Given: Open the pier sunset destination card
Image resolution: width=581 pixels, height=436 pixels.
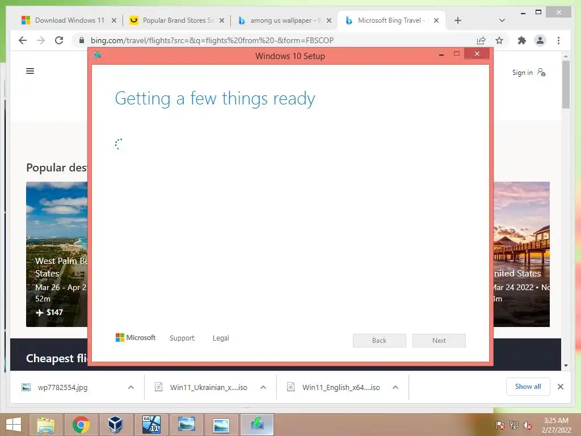Looking at the screenshot, I should click(x=521, y=254).
